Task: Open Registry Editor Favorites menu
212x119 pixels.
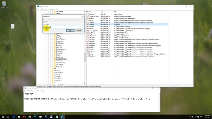Action: click(51, 9)
